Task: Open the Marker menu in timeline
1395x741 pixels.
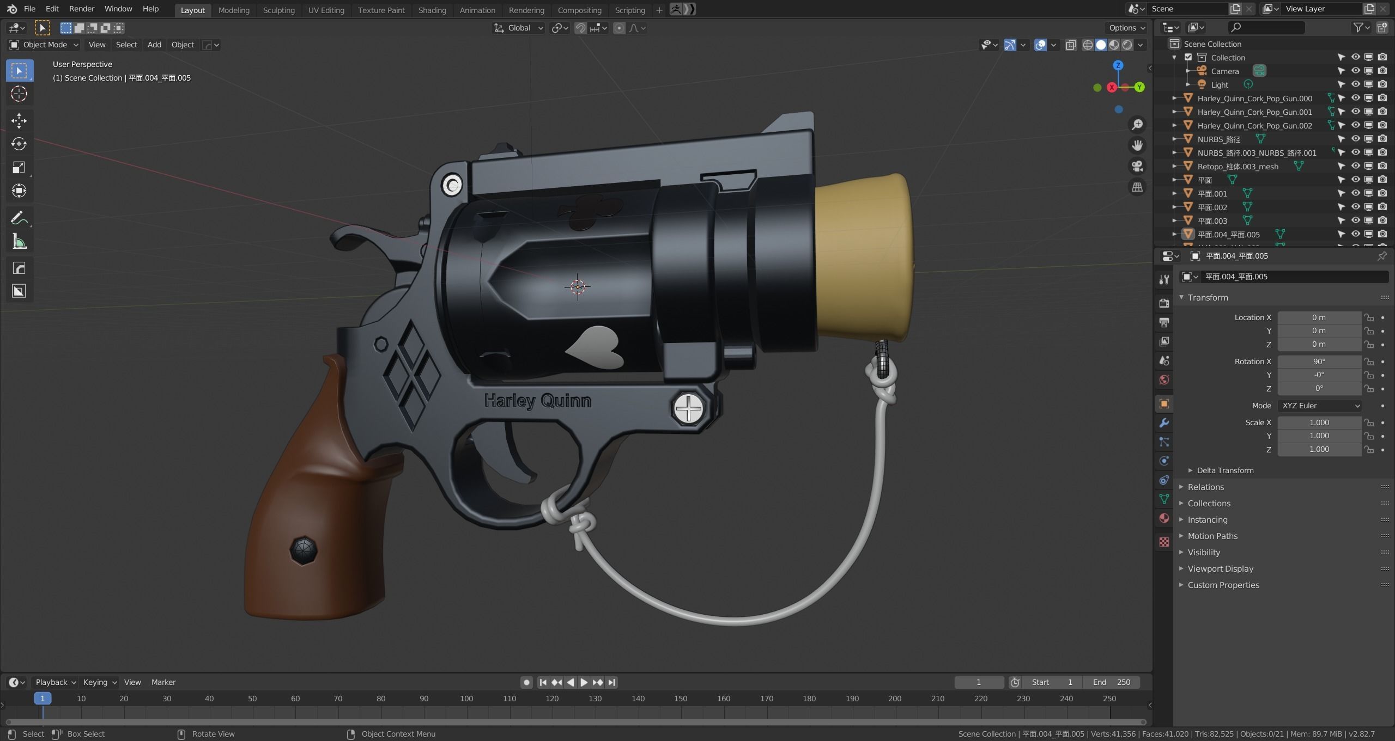Action: click(163, 682)
